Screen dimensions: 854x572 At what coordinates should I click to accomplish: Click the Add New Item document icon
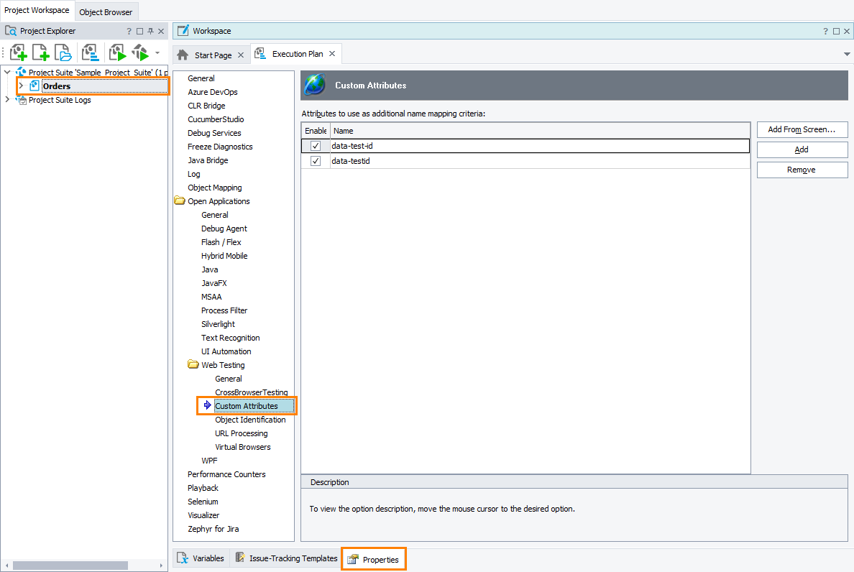point(40,52)
